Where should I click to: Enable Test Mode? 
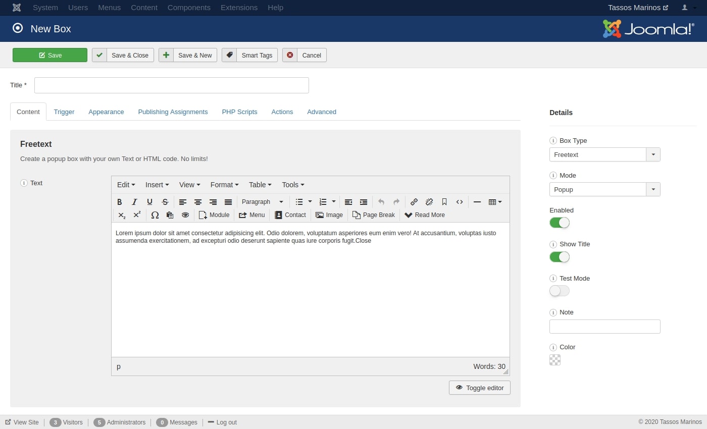tap(559, 291)
